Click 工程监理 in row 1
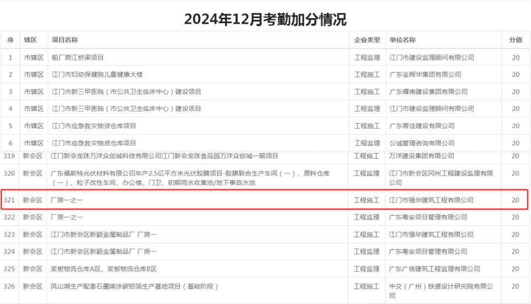The width and height of the screenshot is (531, 304). point(367,57)
